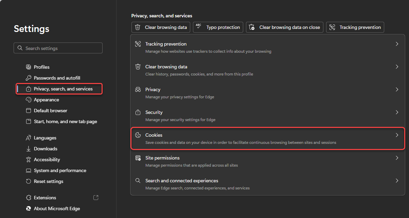Click the Extensions puzzle icon
The image size is (409, 218).
click(29, 198)
